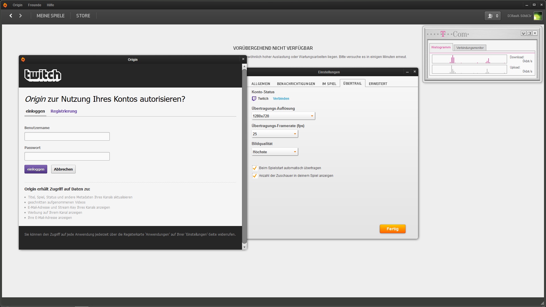
Task: Click the orange Fertig button
Action: (x=392, y=229)
